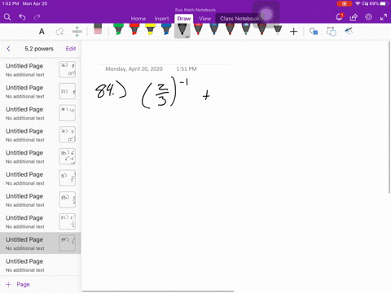Tap the red screen recording indicator
The height and width of the screenshot is (293, 391).
pos(344,3)
